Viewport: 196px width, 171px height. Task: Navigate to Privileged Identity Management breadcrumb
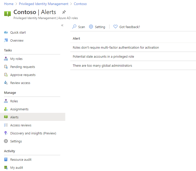click(x=43, y=4)
